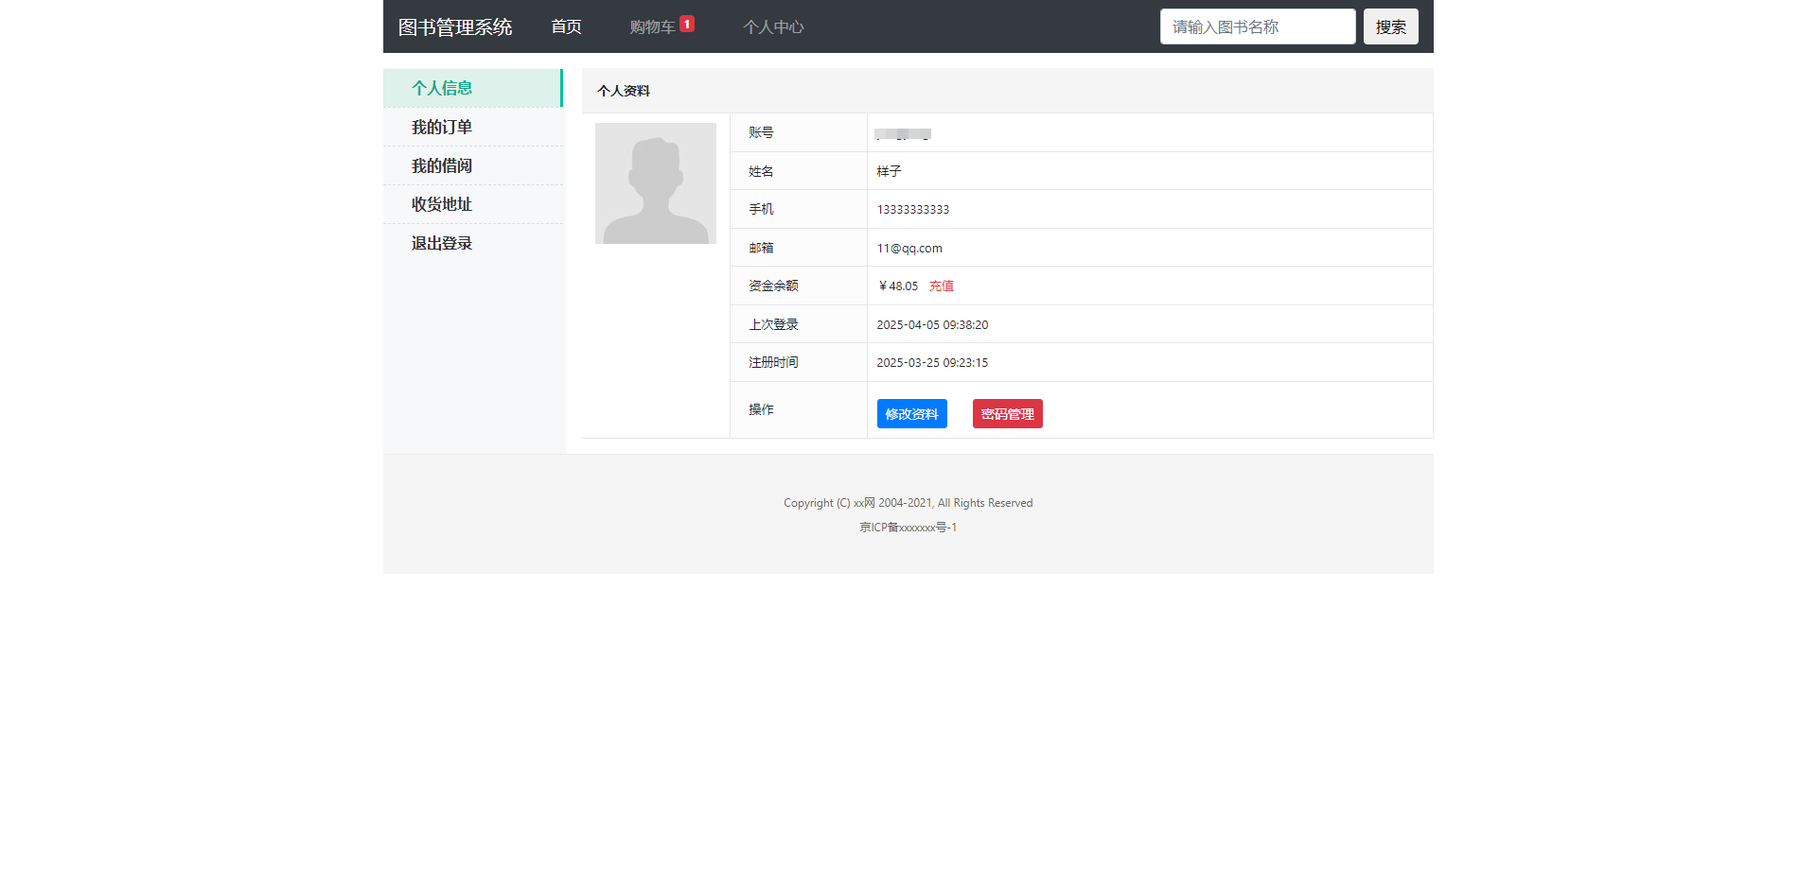
Task: Click the grey avatar placeholder image
Action: pyautogui.click(x=656, y=183)
